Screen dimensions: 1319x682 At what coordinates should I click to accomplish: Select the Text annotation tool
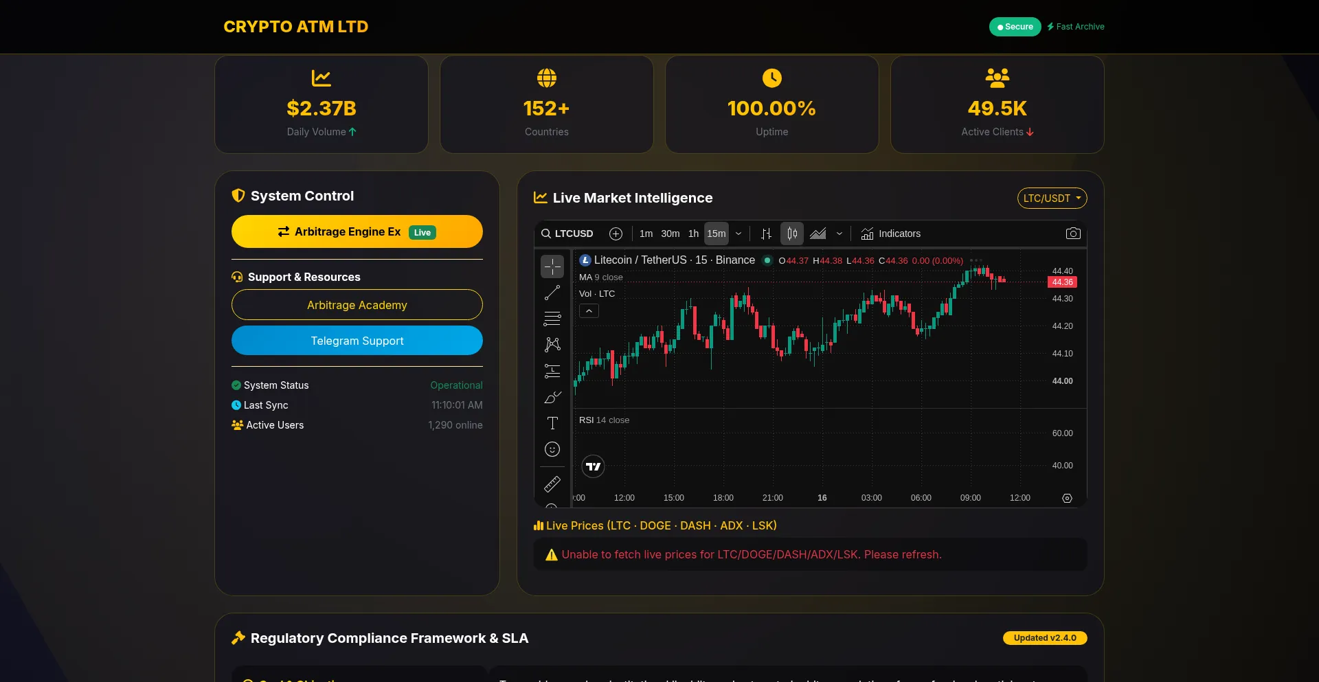552,423
